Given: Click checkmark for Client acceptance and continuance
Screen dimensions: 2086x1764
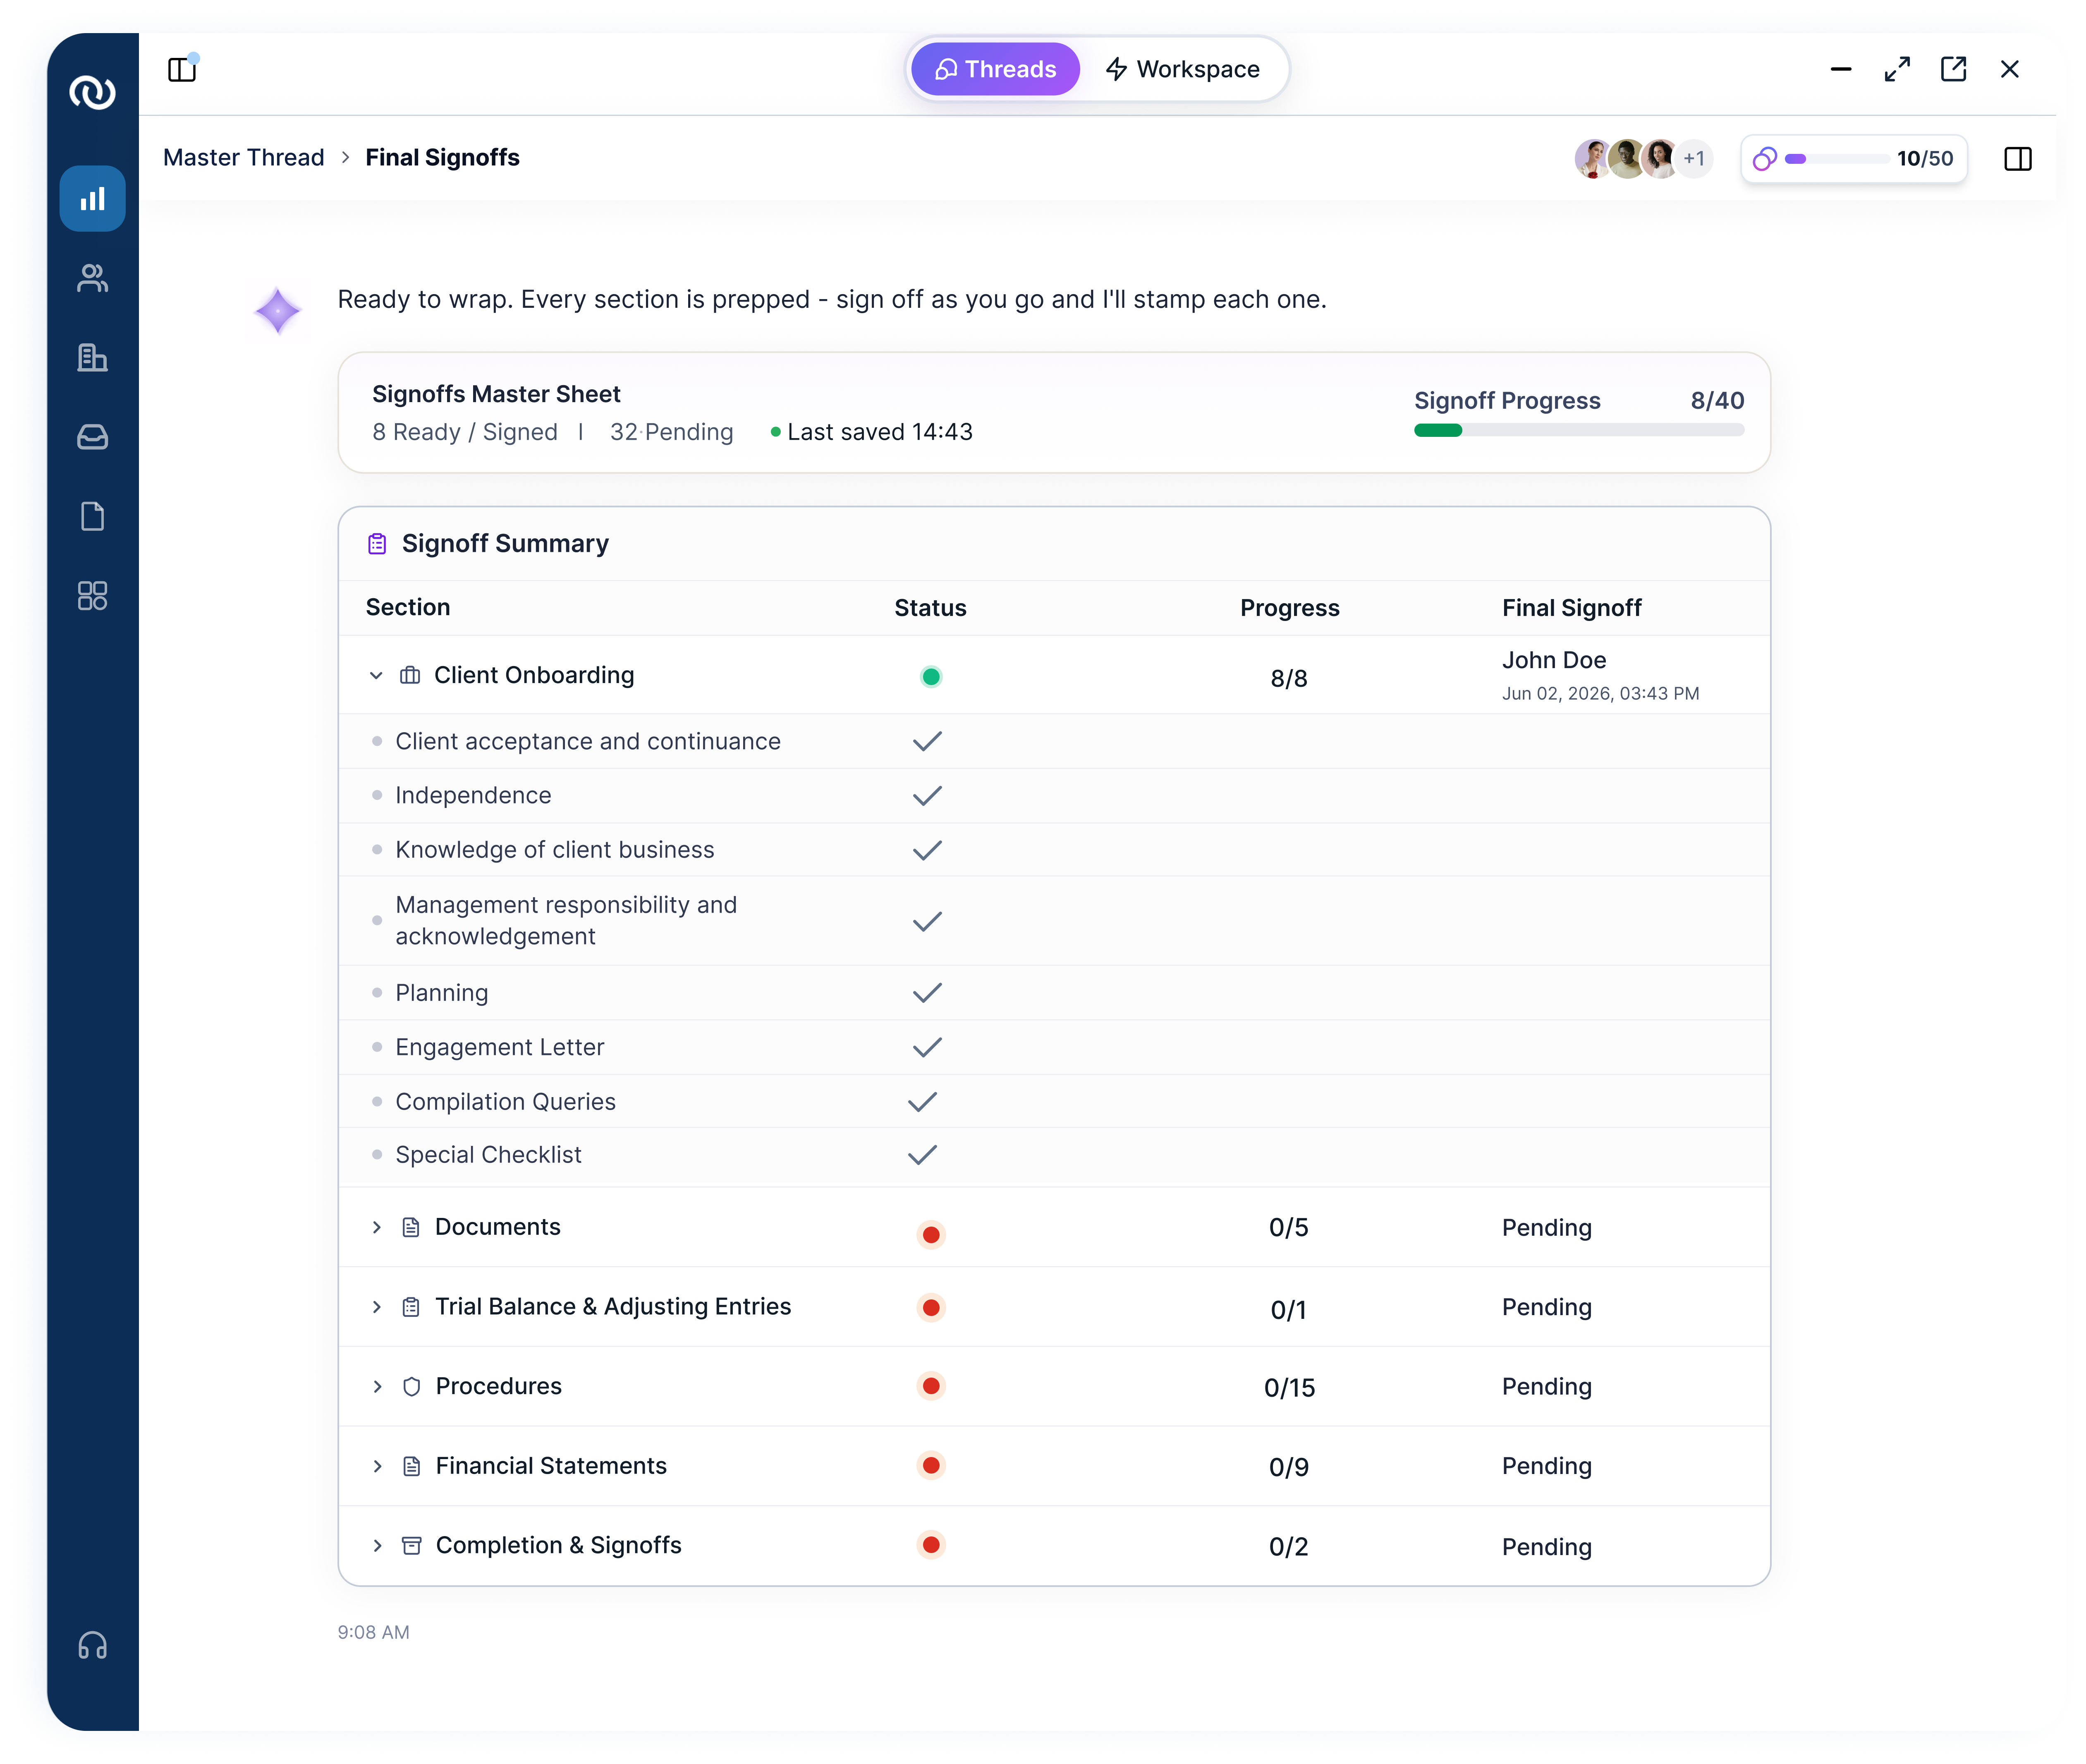Looking at the screenshot, I should coord(928,741).
